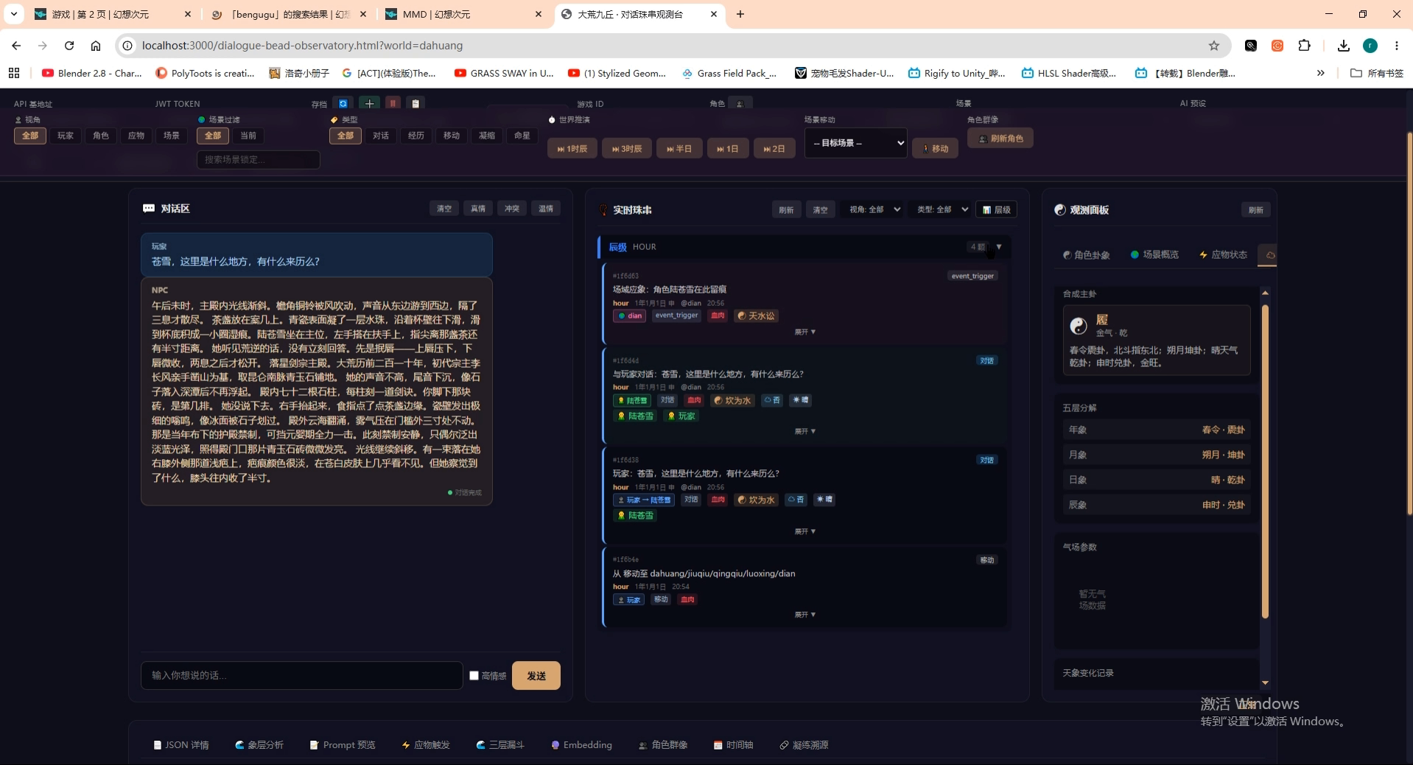Select 玩家 view-angle filter
Viewport: 1413px width, 765px height.
(x=66, y=136)
